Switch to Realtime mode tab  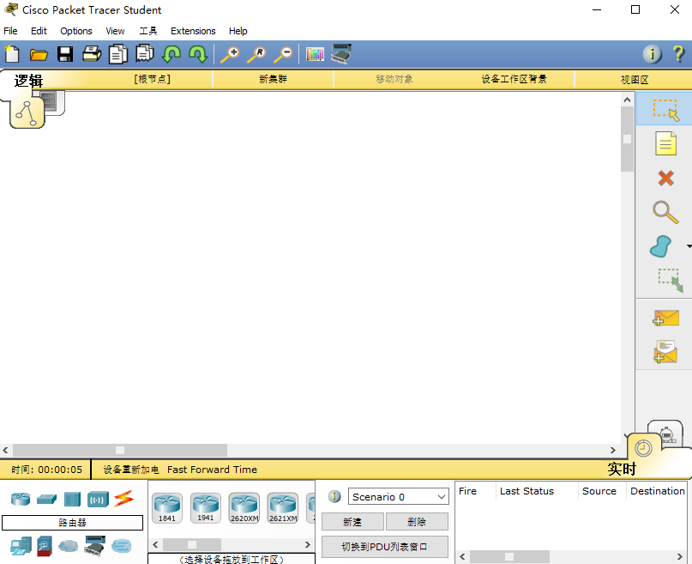(x=643, y=449)
